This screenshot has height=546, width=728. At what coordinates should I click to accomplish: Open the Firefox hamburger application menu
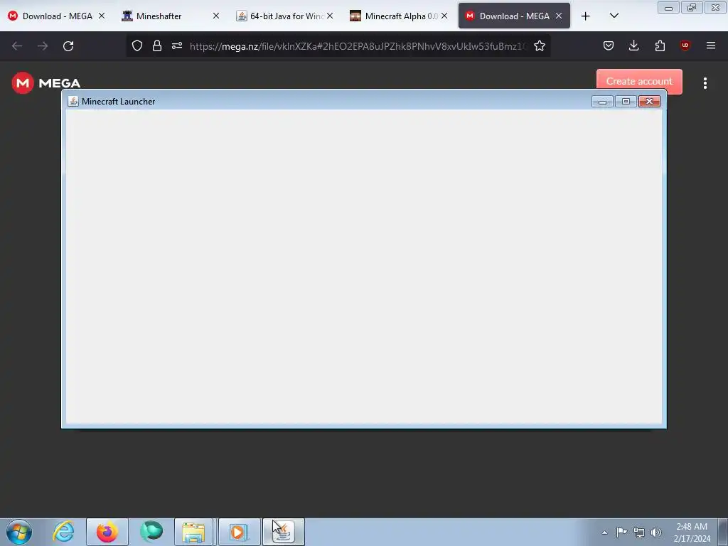(710, 45)
